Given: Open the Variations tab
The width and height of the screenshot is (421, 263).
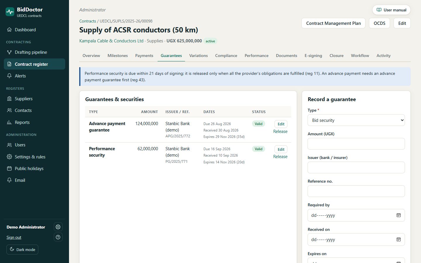Looking at the screenshot, I should [199, 56].
